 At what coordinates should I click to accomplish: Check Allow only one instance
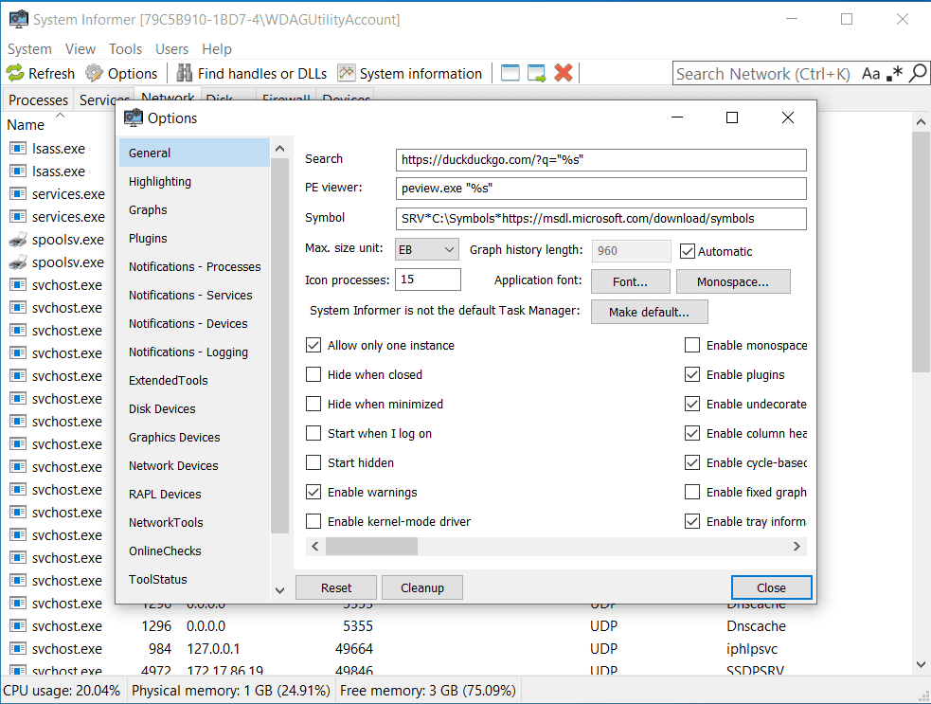[x=313, y=345]
